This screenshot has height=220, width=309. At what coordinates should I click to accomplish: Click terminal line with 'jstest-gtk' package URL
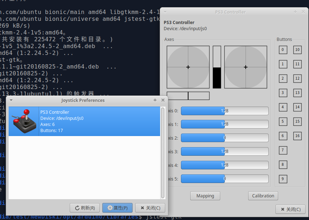pos(80,19)
